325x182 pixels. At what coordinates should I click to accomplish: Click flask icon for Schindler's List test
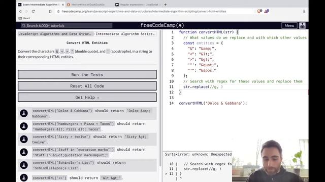point(24,165)
